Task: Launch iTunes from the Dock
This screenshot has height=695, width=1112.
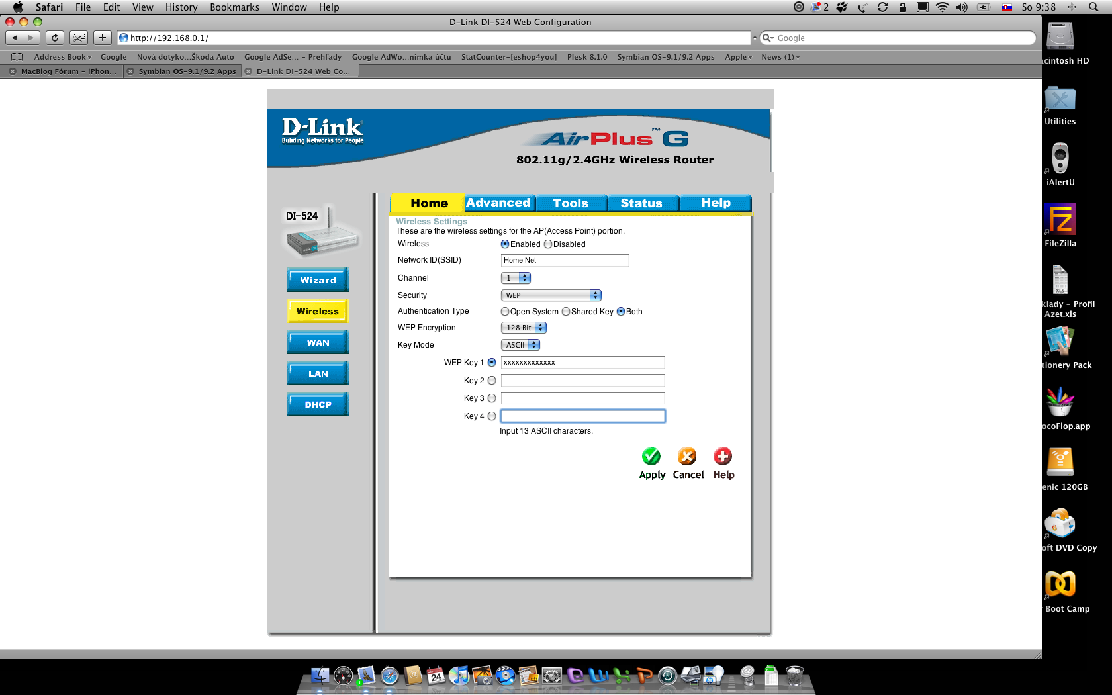Action: click(459, 675)
